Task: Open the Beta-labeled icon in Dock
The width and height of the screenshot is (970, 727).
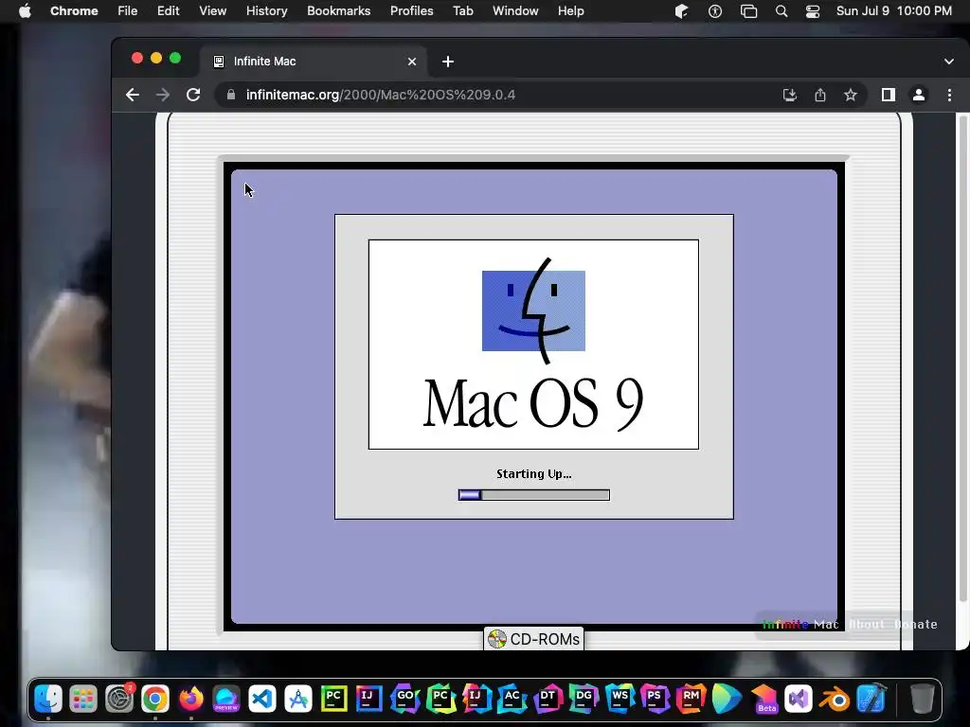Action: pos(764,700)
